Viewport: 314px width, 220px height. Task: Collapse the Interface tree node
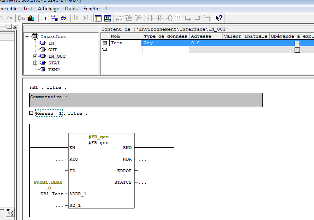tap(28, 36)
